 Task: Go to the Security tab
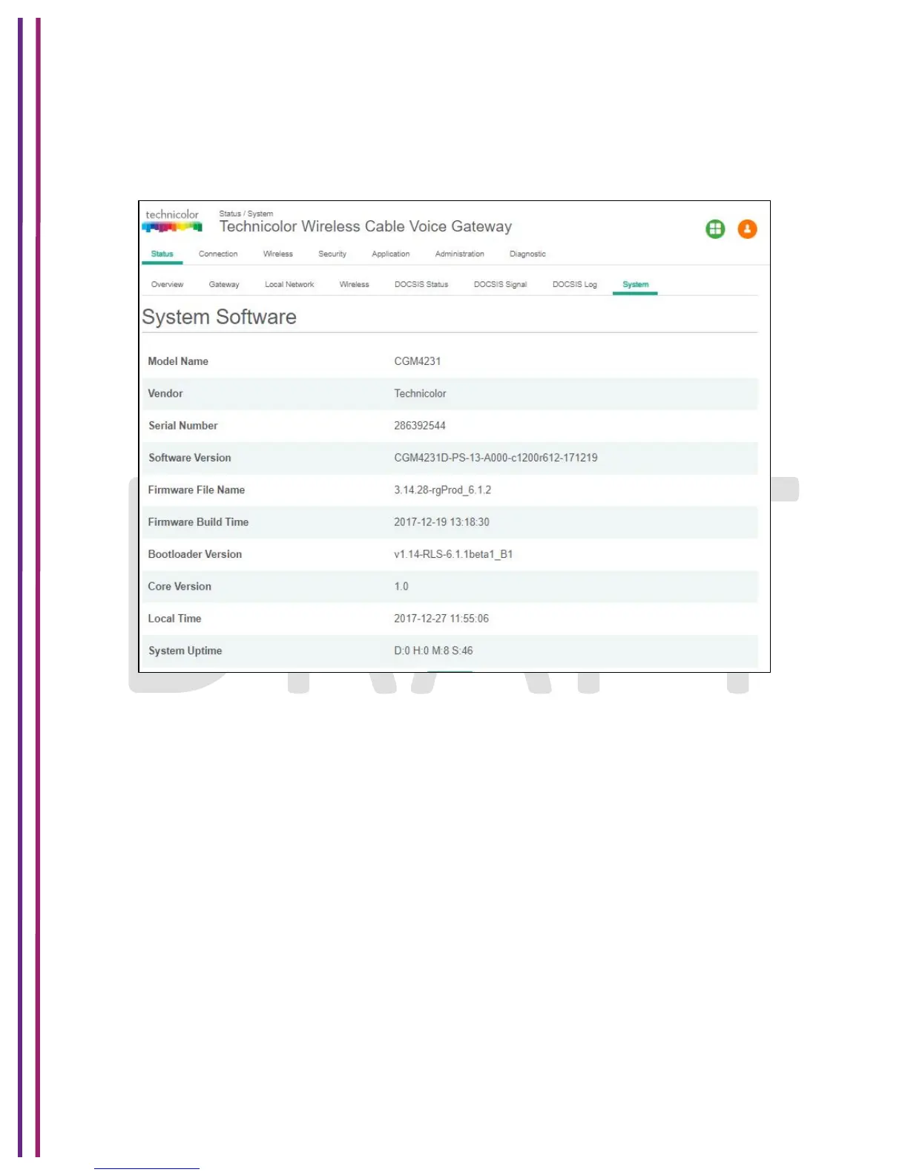[332, 254]
